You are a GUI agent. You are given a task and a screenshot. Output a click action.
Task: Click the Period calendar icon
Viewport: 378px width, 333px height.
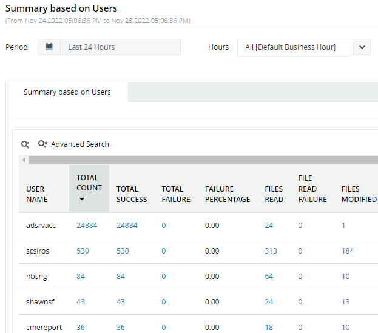(x=49, y=47)
